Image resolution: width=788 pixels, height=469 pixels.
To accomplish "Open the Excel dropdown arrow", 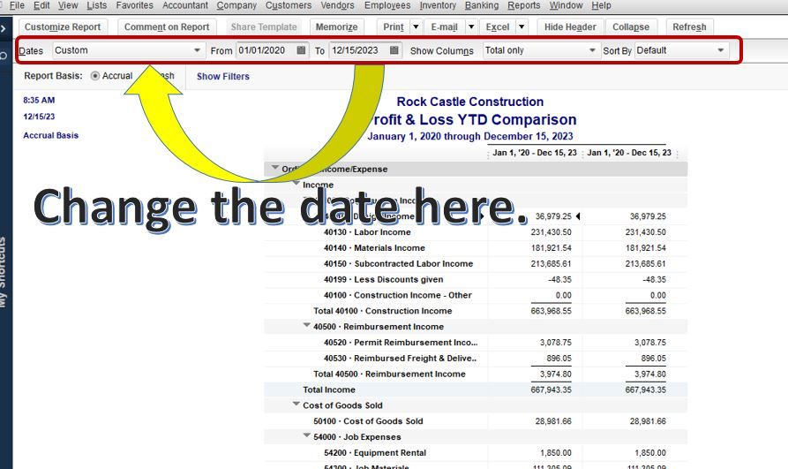I will click(522, 26).
